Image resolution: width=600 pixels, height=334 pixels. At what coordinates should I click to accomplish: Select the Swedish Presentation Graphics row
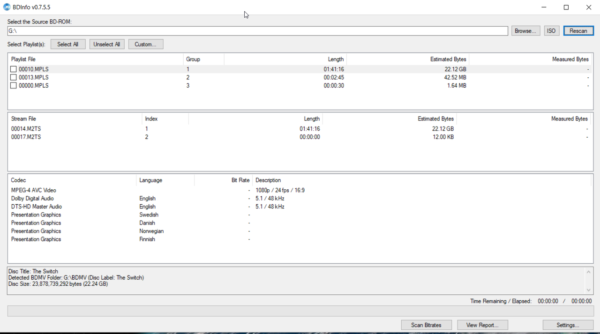300,215
